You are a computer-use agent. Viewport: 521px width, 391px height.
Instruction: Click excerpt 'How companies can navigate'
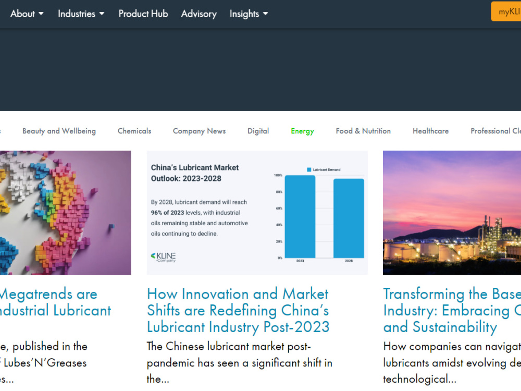coord(452,363)
